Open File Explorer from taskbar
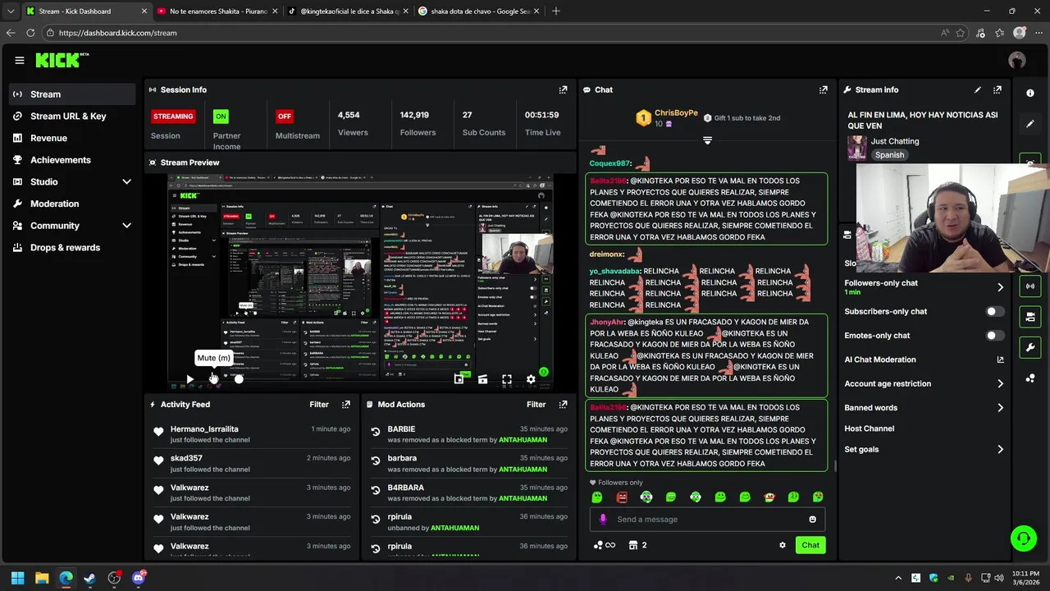 pos(42,578)
